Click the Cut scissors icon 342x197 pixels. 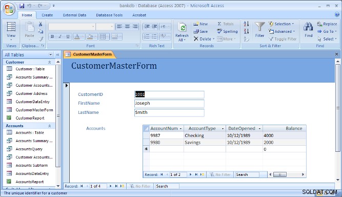41,24
